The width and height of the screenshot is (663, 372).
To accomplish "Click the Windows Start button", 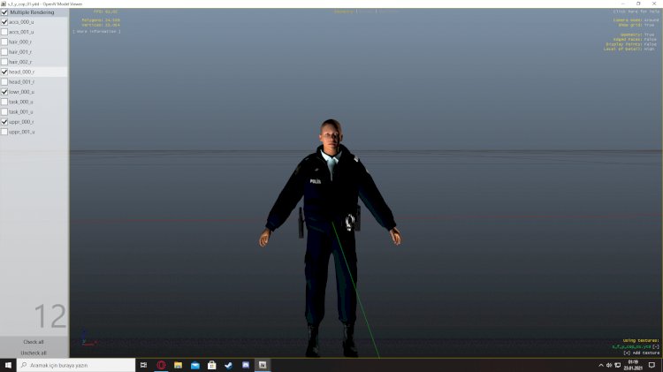I will (x=8, y=365).
